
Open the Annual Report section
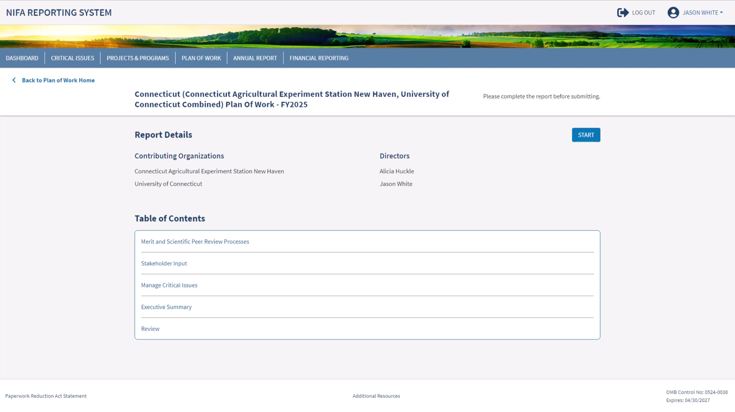click(x=255, y=58)
